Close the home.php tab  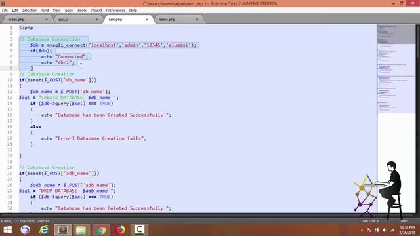click(x=197, y=20)
